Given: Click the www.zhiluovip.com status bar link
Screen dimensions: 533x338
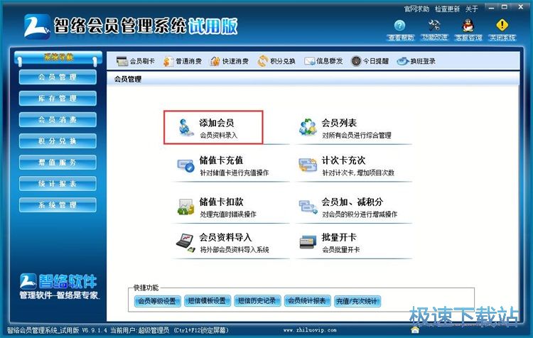Looking at the screenshot, I should point(310,330).
